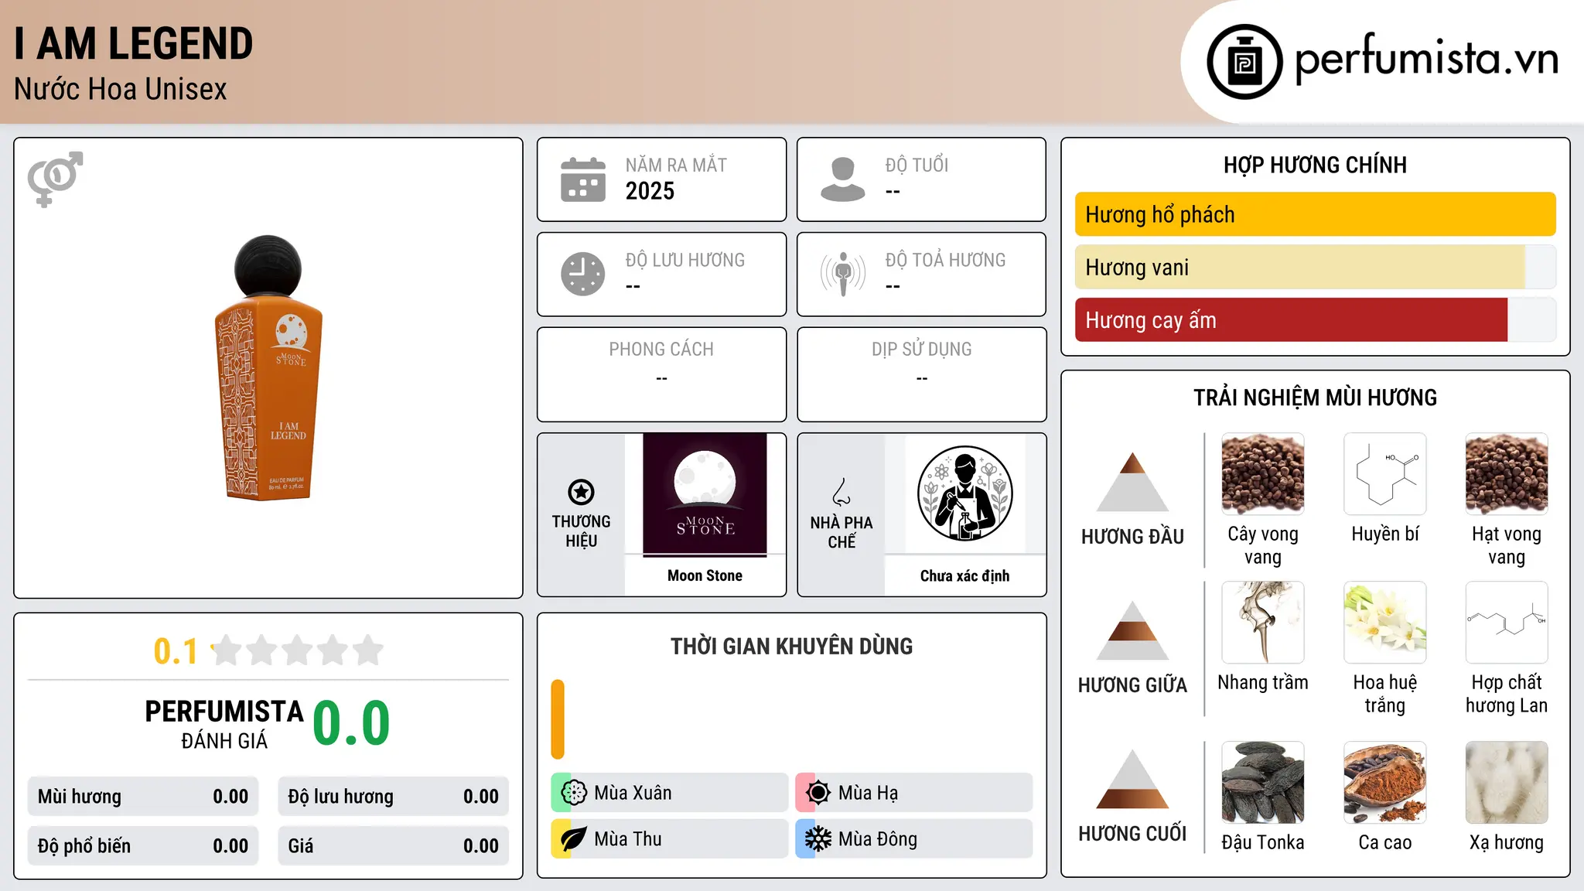Click the person silhouette icon beside Độ tuổi
The height and width of the screenshot is (891, 1584).
tap(842, 179)
